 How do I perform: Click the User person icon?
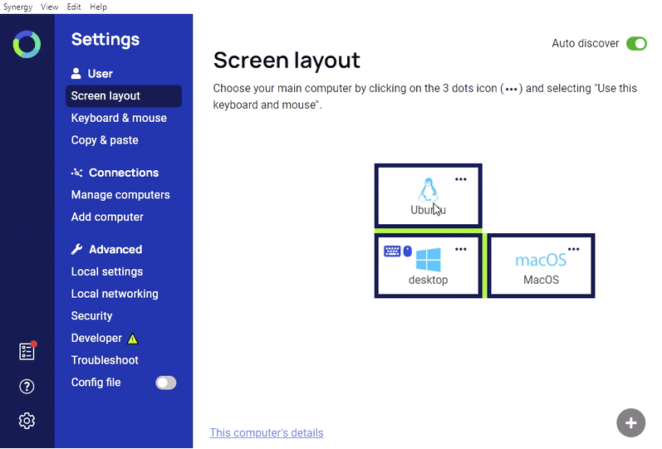coord(76,73)
